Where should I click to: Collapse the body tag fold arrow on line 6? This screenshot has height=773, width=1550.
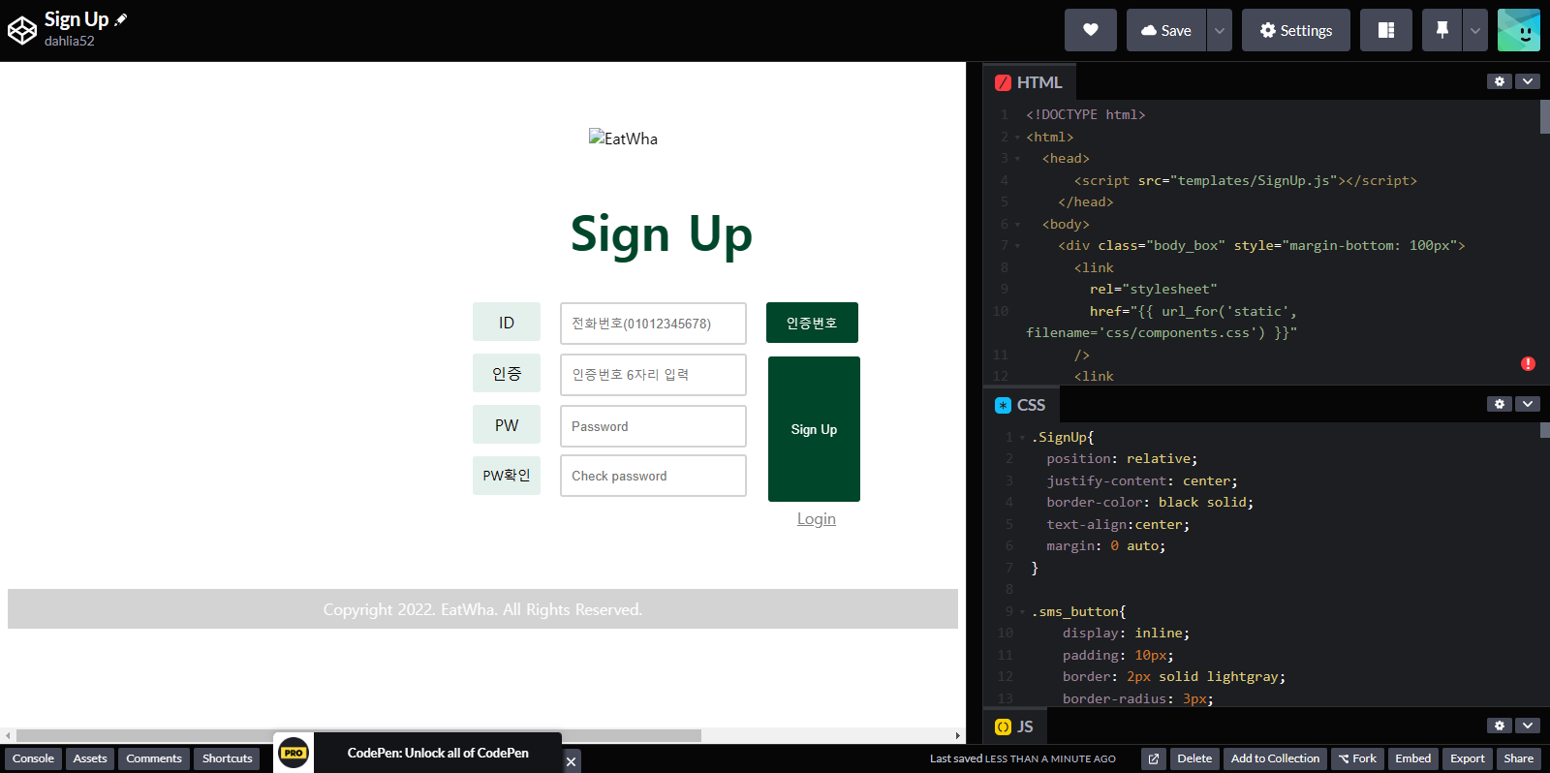1017,225
